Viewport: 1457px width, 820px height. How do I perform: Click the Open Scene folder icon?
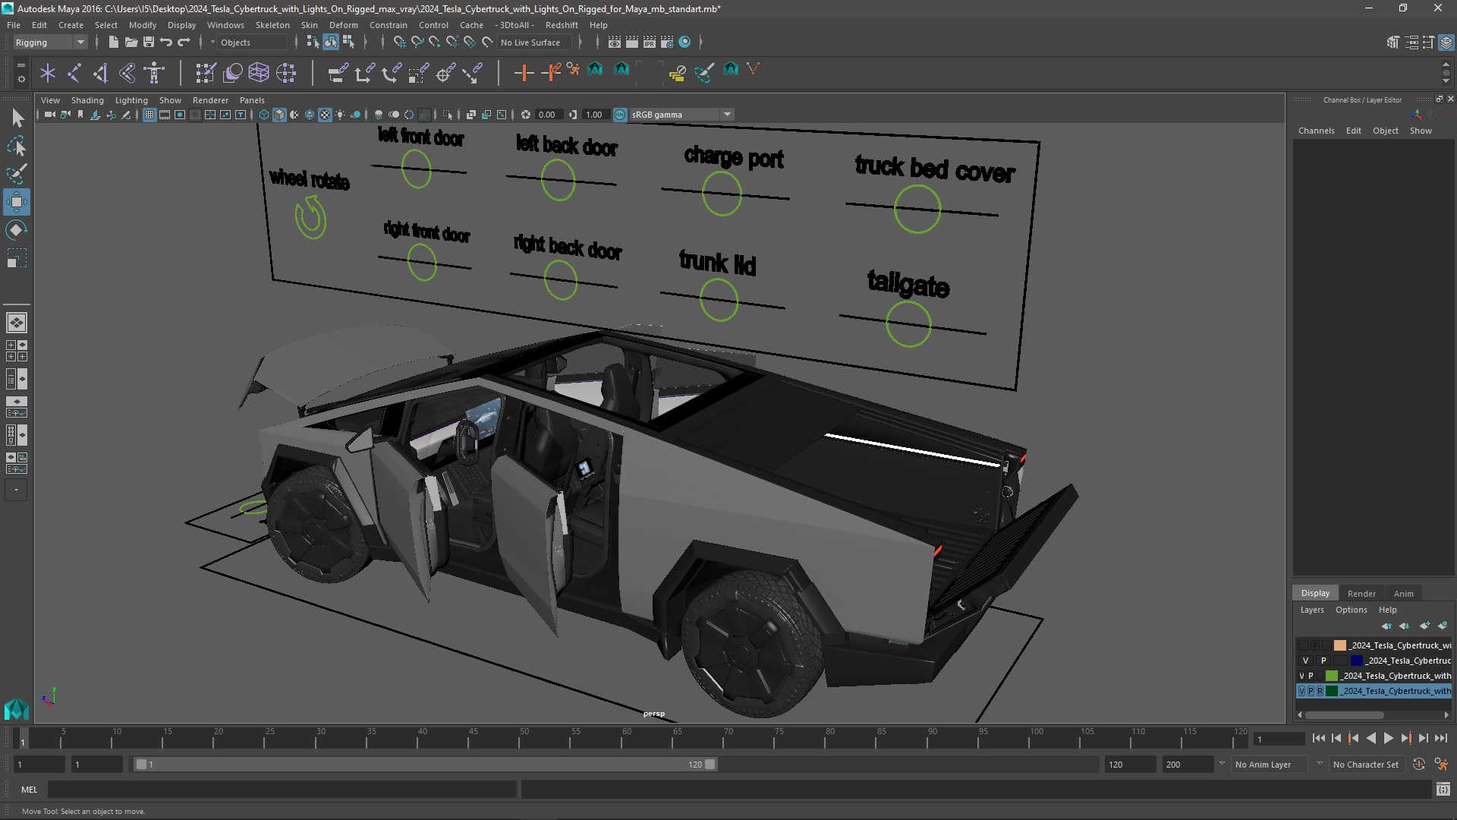click(131, 43)
